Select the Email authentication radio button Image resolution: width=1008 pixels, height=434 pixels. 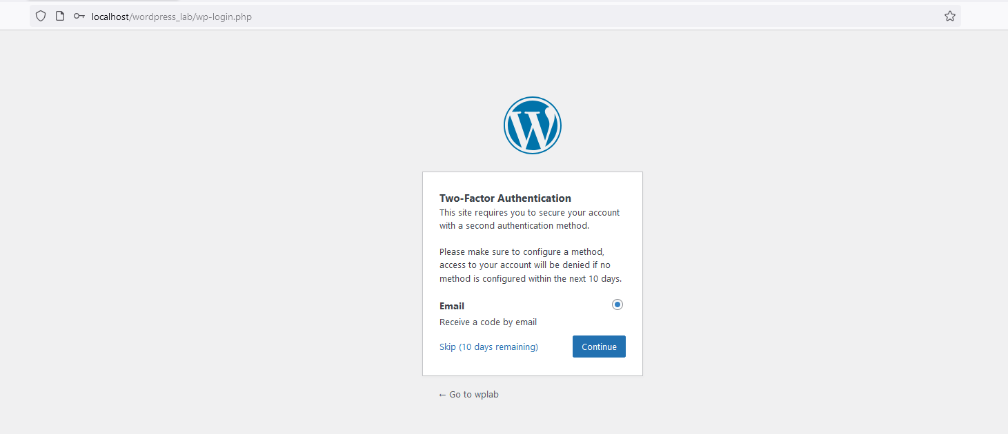617,304
